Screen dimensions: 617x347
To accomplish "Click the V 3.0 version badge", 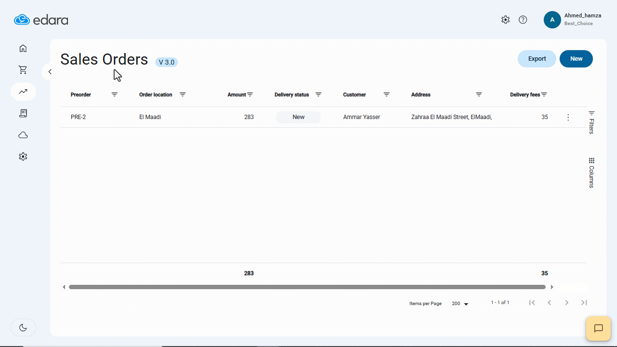I will tap(166, 62).
